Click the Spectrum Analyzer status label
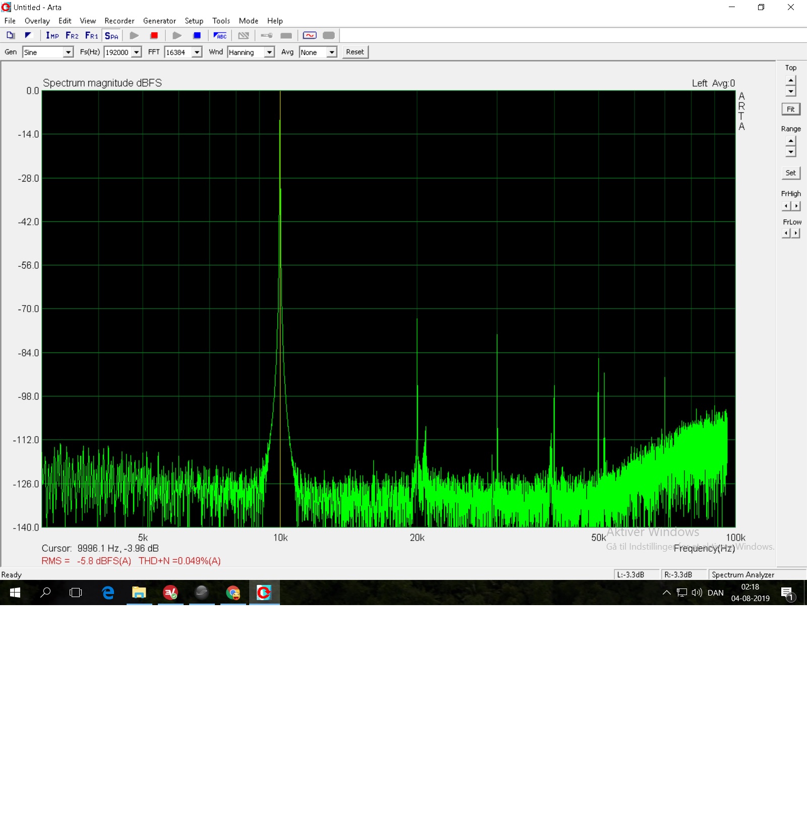 [743, 574]
